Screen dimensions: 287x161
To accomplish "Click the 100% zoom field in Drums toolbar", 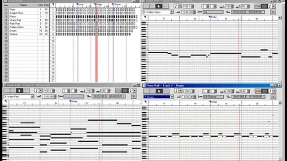I will [189, 91].
